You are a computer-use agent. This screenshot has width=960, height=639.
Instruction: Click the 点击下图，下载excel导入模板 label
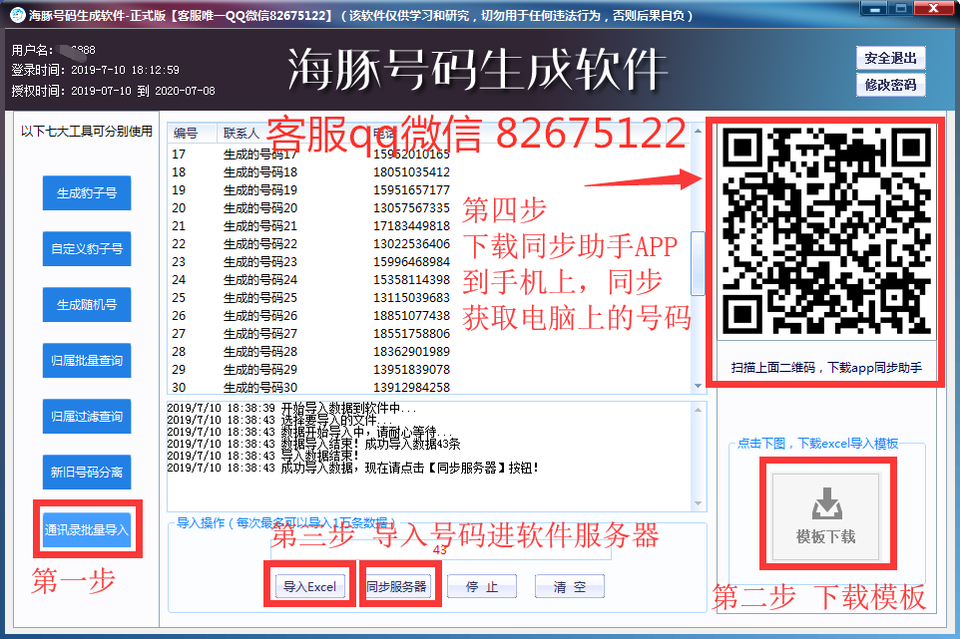[x=818, y=444]
